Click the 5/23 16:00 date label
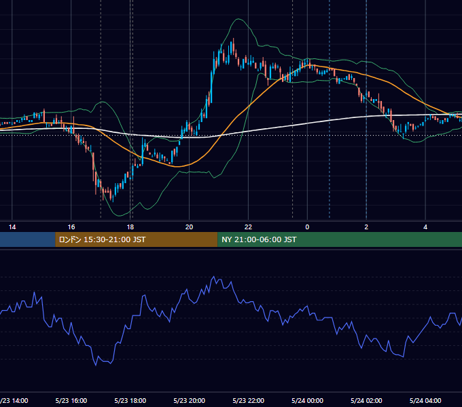The height and width of the screenshot is (407, 462). (x=71, y=400)
